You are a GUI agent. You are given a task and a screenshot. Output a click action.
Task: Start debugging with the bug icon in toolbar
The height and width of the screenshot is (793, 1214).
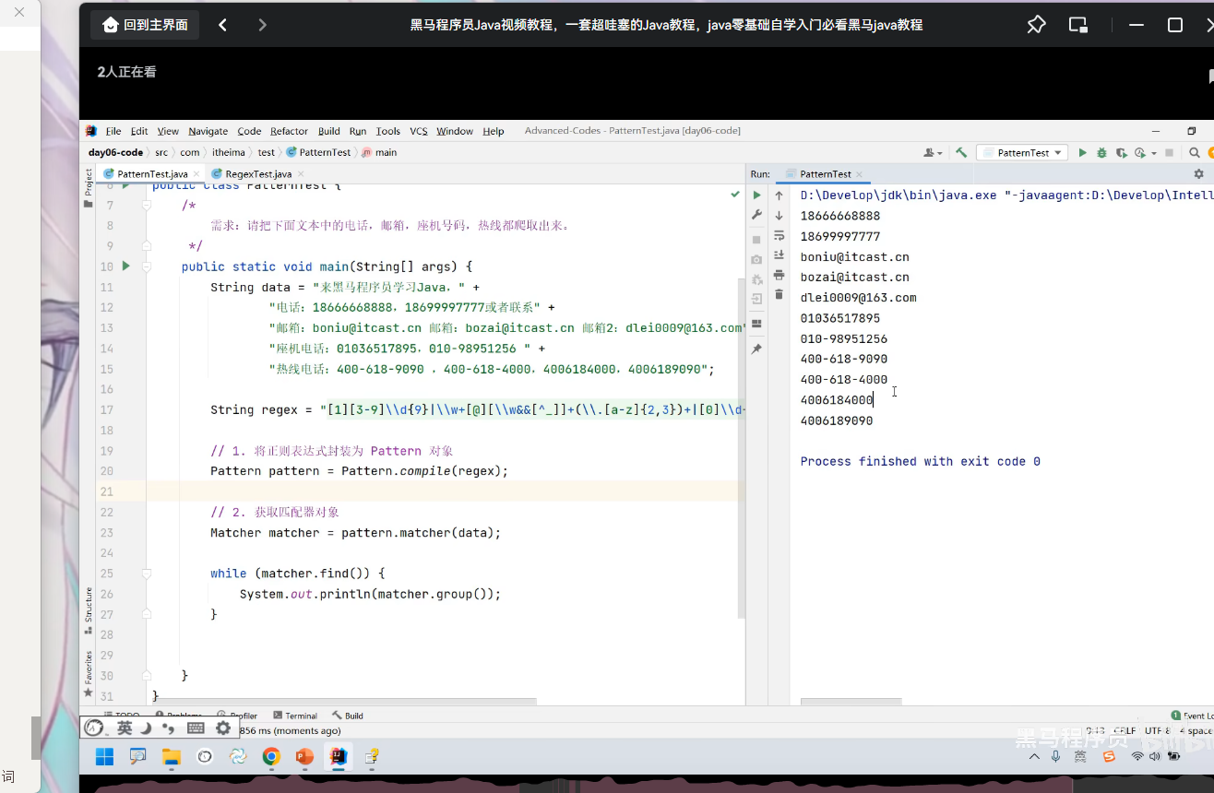pos(1101,153)
